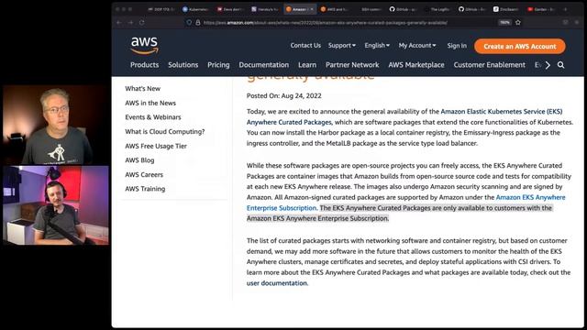
Task: Open What is Cloud Computing? link
Action: tap(165, 132)
